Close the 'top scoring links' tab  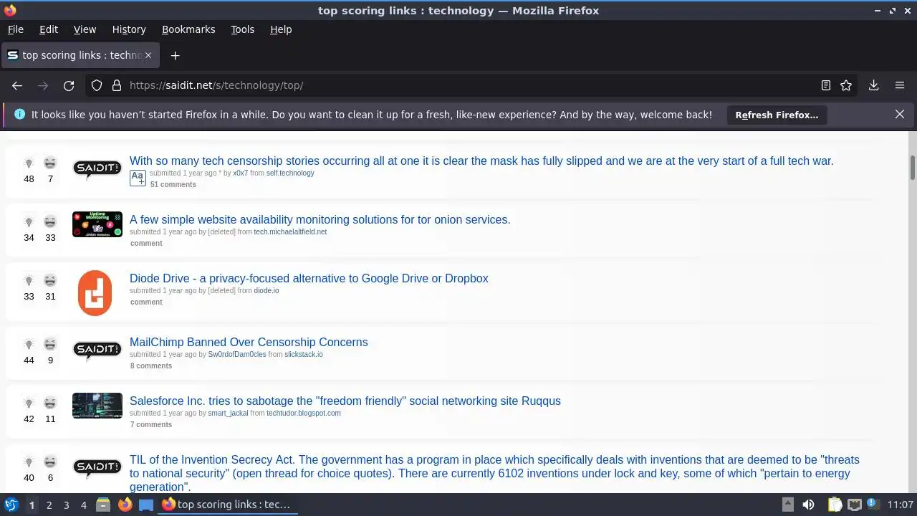148,55
